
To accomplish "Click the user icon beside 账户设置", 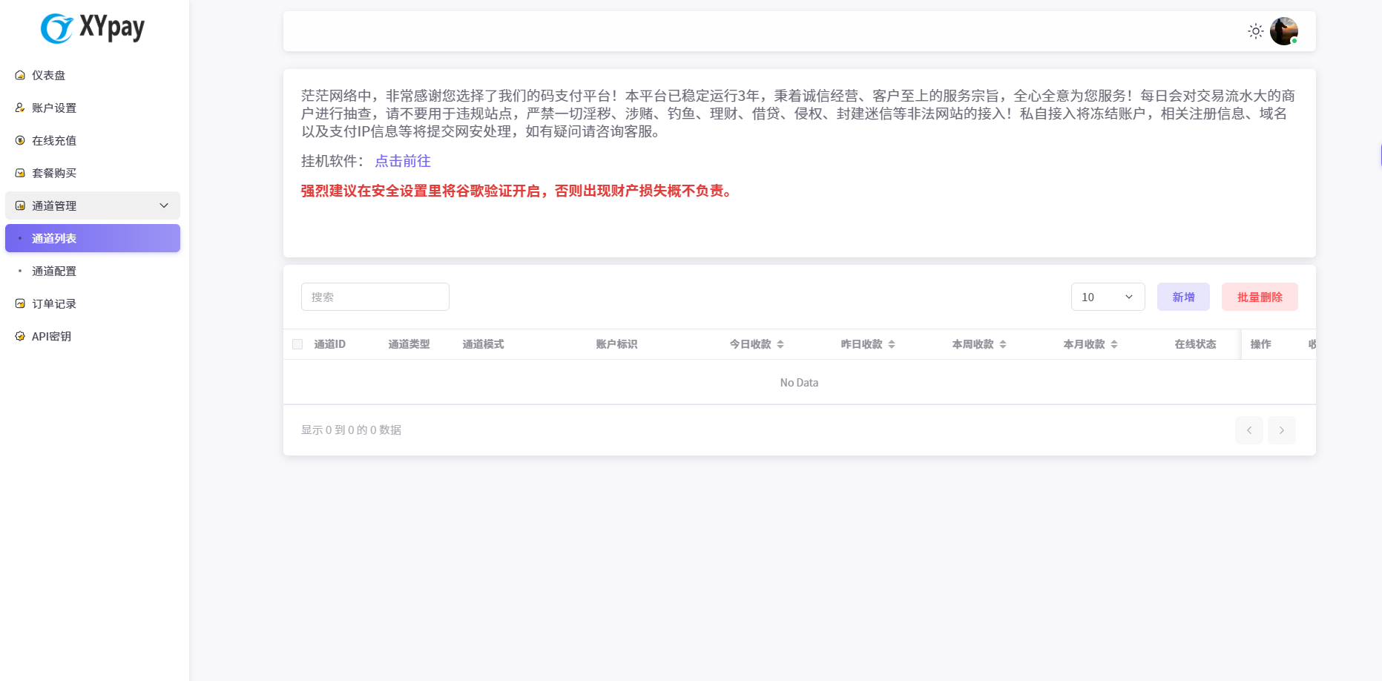I will (20, 108).
